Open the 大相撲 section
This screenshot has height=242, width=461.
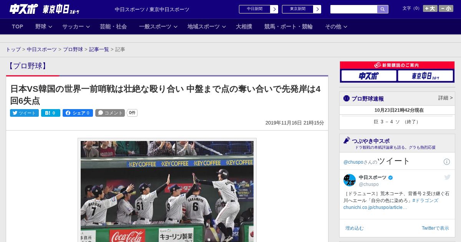[x=244, y=27]
